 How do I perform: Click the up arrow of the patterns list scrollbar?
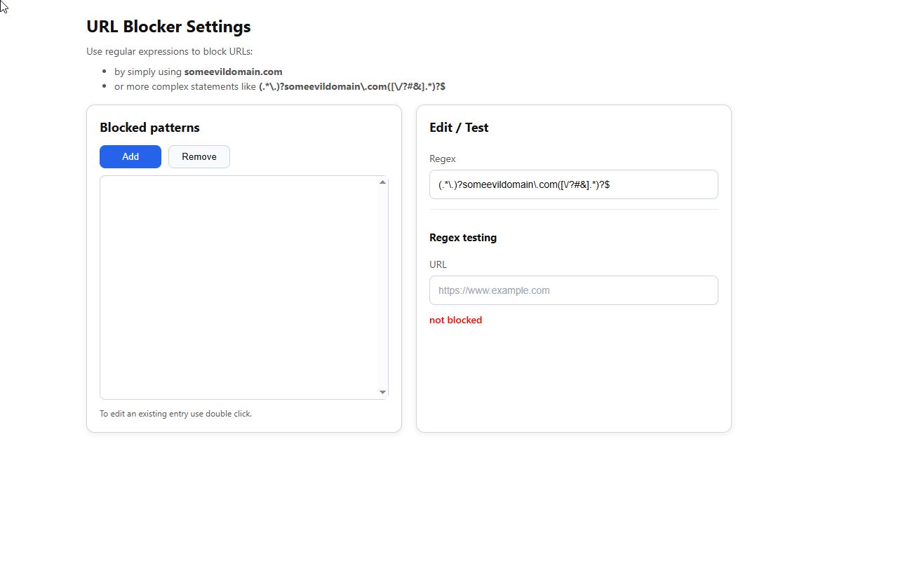point(382,182)
